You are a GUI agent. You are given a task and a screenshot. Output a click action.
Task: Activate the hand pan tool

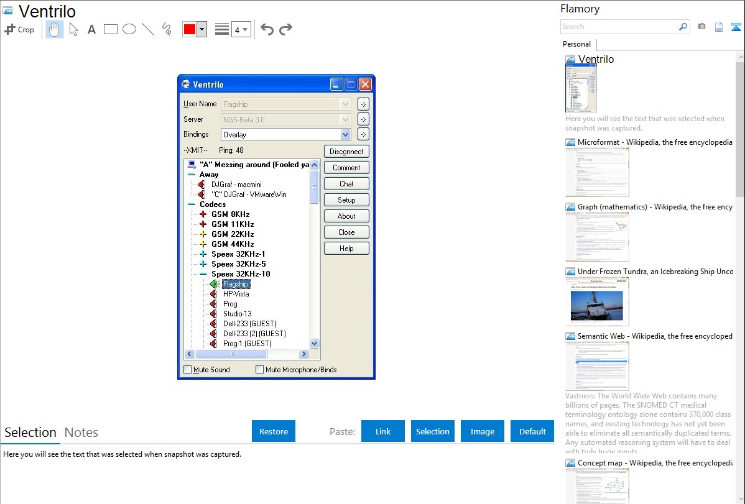pyautogui.click(x=54, y=29)
